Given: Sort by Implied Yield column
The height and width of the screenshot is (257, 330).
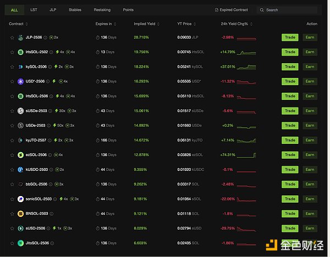Looking at the screenshot, I should [x=146, y=24].
